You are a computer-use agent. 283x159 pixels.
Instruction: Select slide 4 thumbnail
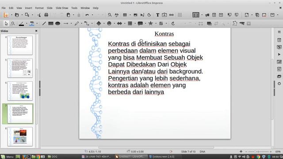coord(20,45)
